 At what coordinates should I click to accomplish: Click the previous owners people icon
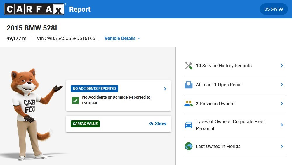pos(188,104)
